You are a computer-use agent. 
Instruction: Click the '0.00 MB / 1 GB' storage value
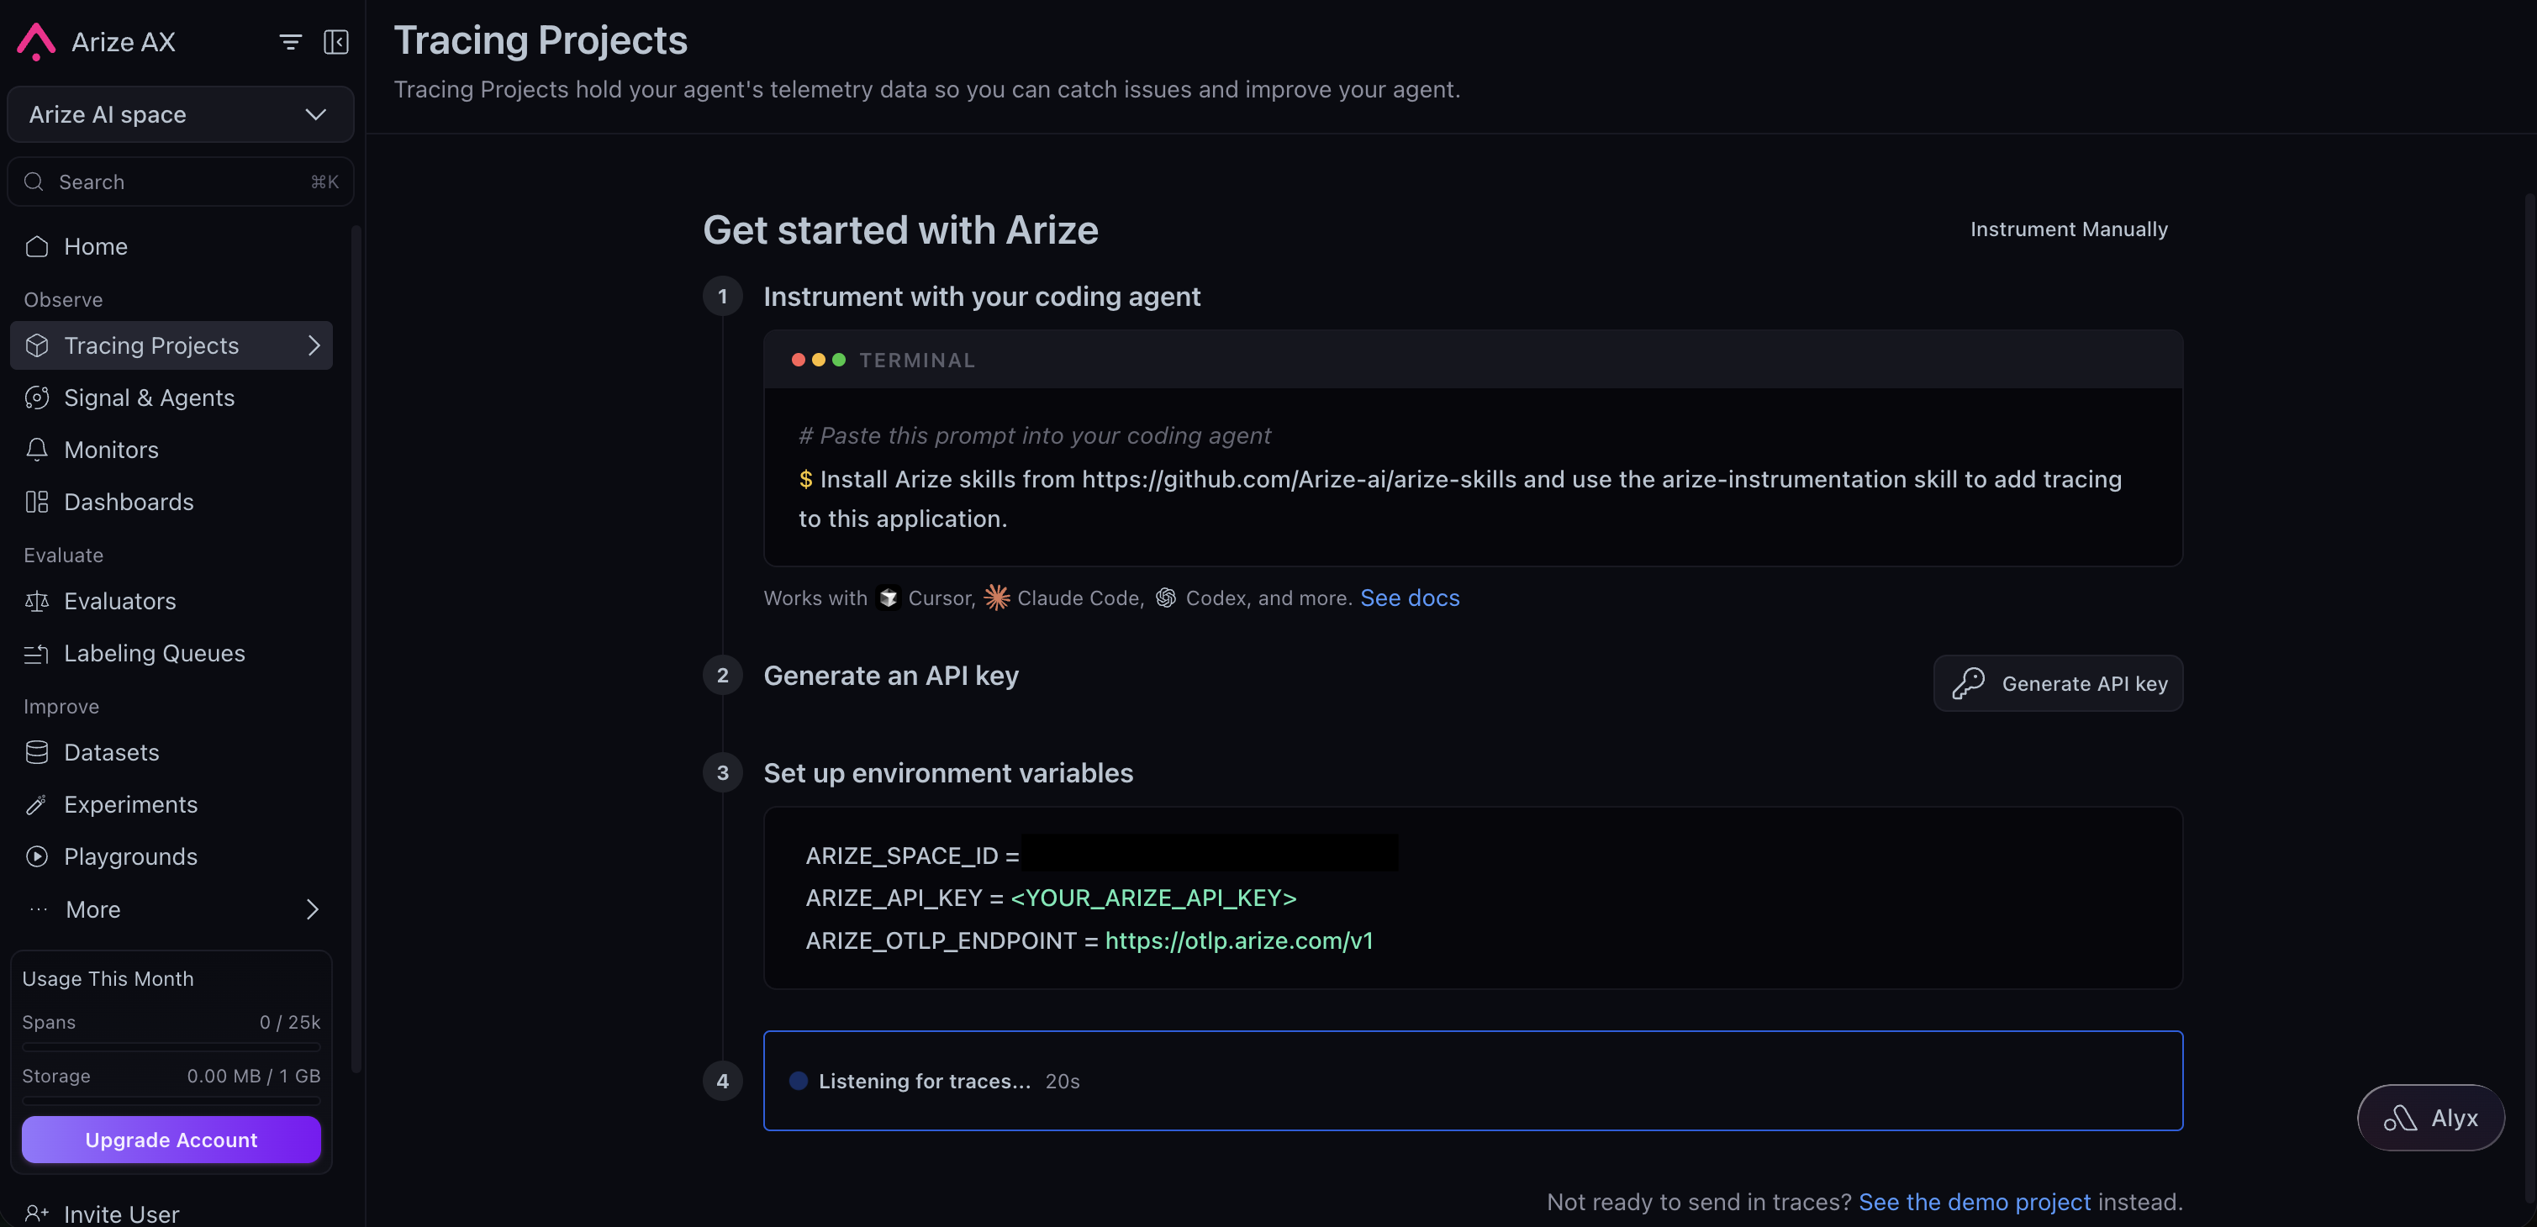tap(254, 1077)
